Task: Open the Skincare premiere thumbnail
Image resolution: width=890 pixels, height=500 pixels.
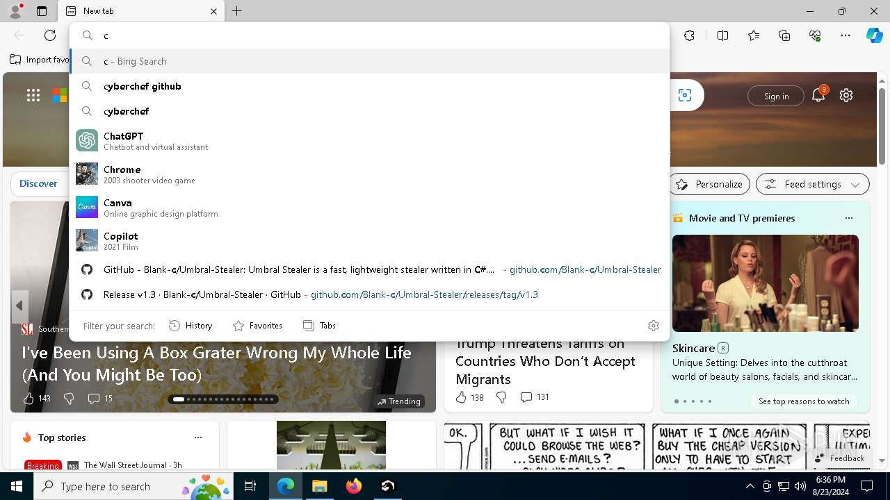Action: pyautogui.click(x=766, y=283)
